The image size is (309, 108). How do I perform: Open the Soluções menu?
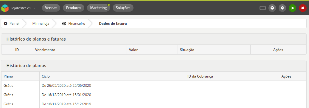[x=123, y=8]
